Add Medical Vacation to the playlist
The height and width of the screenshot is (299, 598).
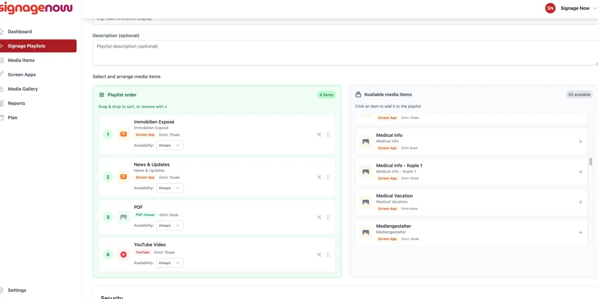click(x=581, y=202)
